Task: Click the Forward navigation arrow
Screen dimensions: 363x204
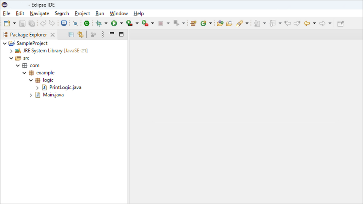Action: click(x=322, y=23)
